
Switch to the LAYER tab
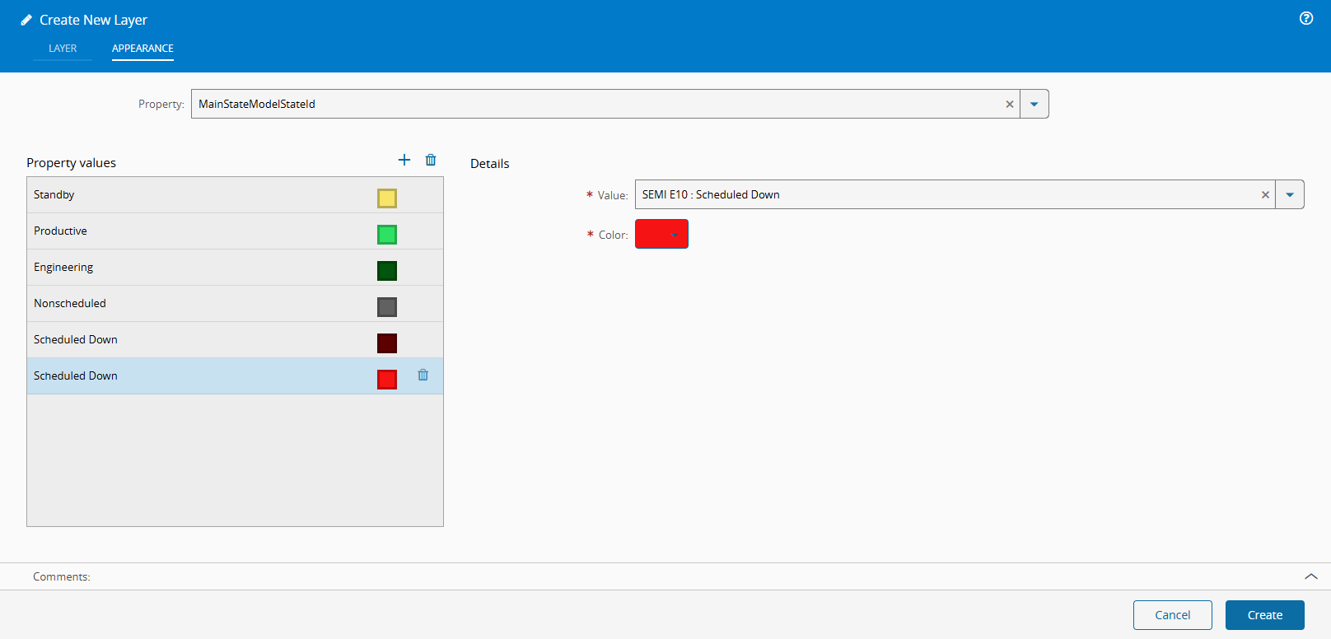coord(63,49)
